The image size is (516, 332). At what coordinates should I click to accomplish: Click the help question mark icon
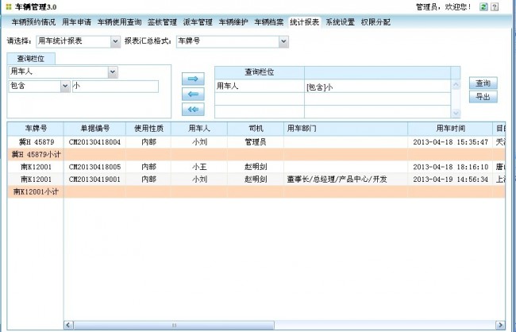[495, 6]
